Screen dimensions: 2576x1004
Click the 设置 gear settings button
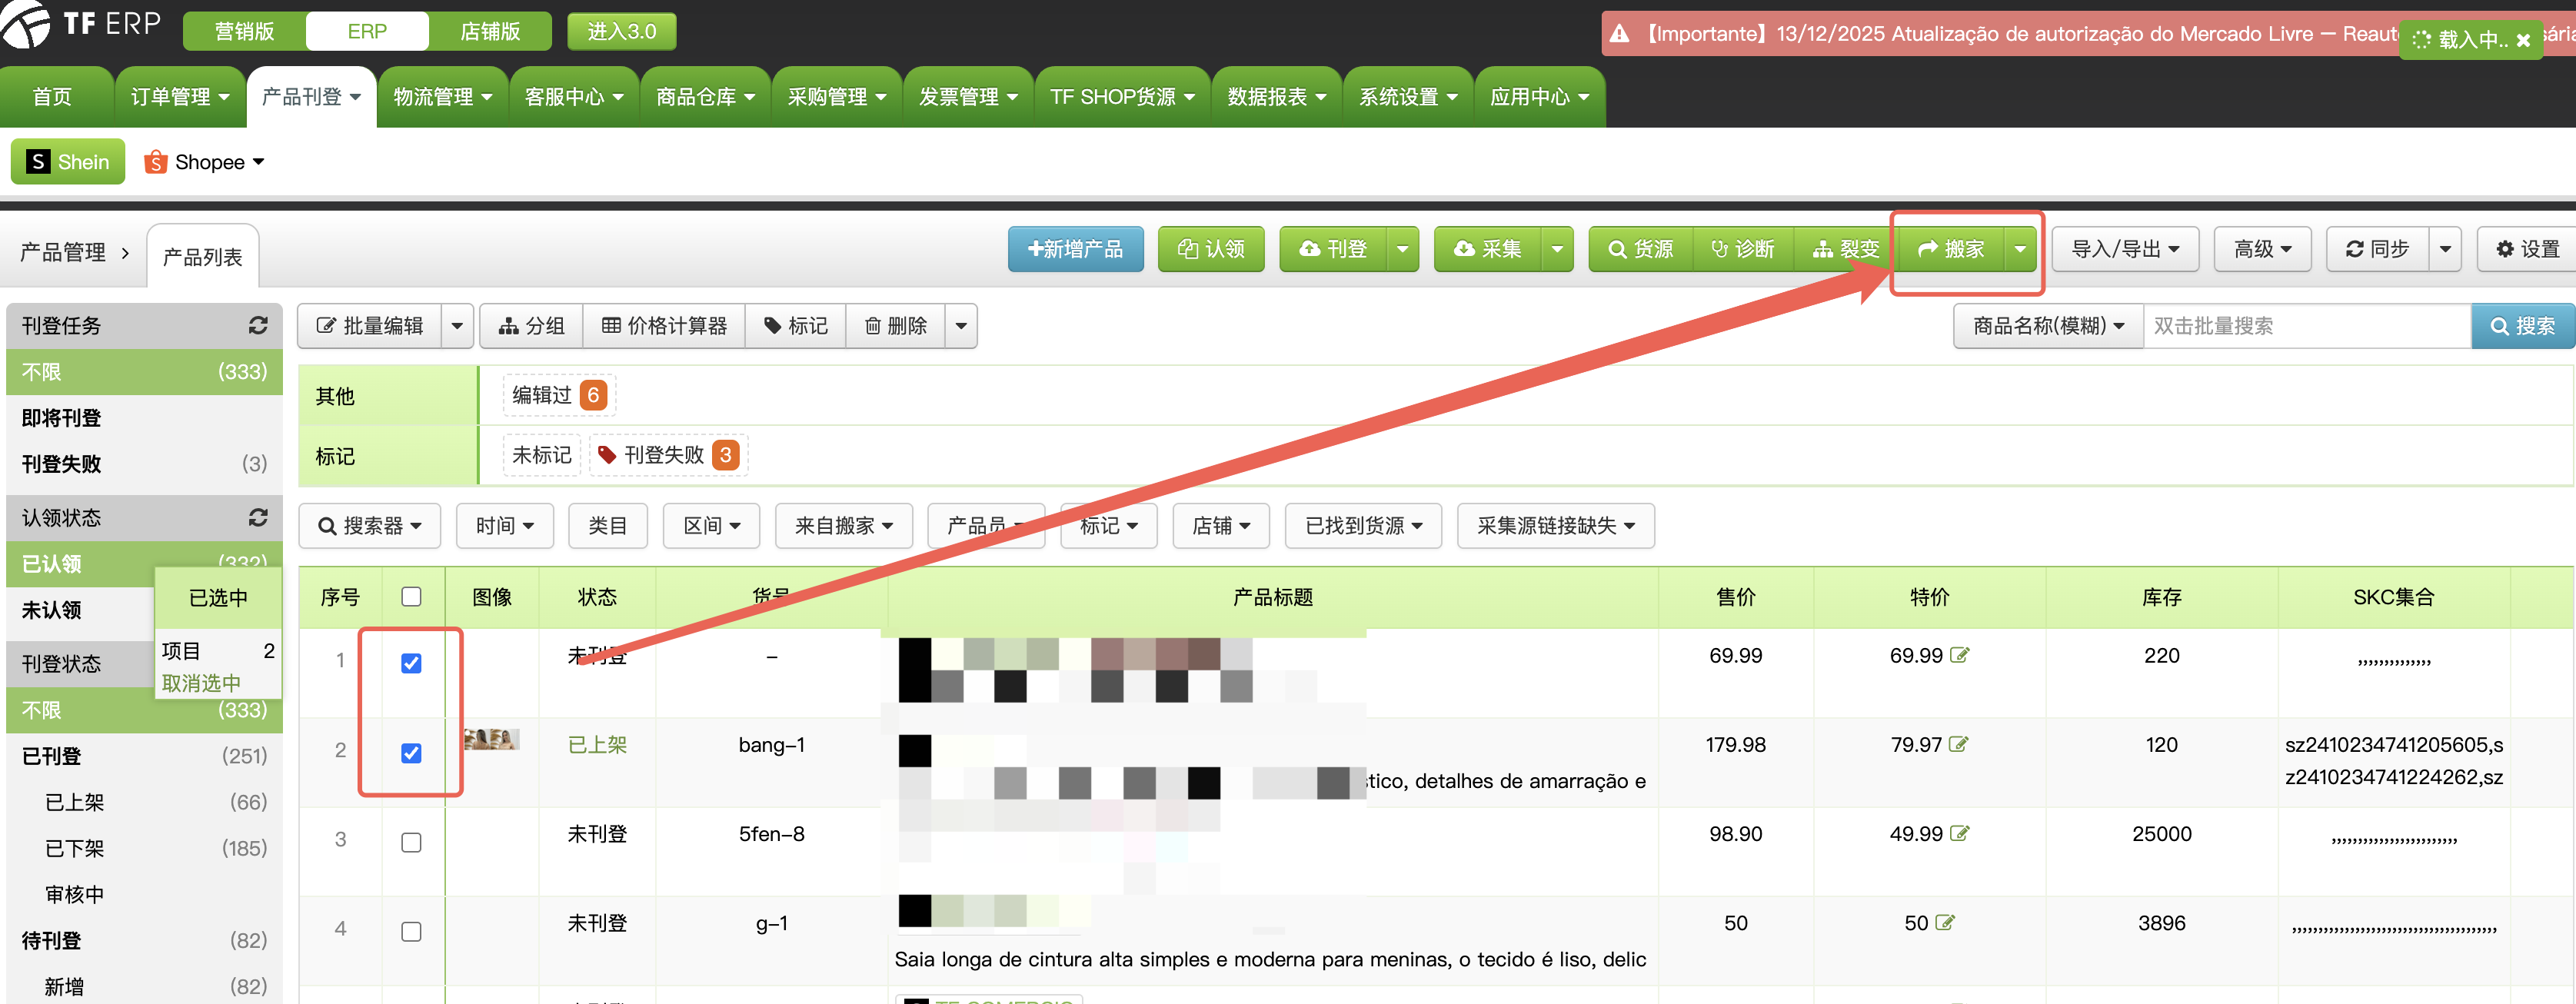(2528, 249)
